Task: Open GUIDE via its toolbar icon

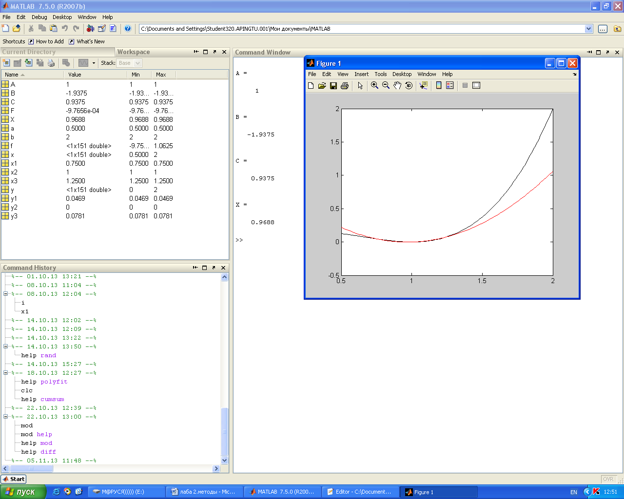Action: pyautogui.click(x=102, y=29)
